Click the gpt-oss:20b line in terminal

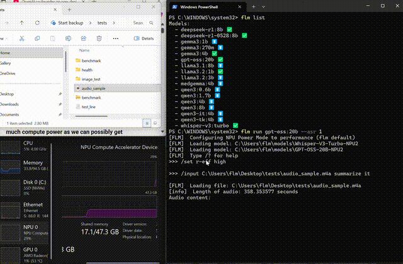199,60
